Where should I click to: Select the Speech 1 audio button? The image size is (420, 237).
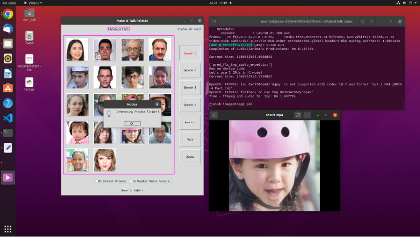point(190,53)
